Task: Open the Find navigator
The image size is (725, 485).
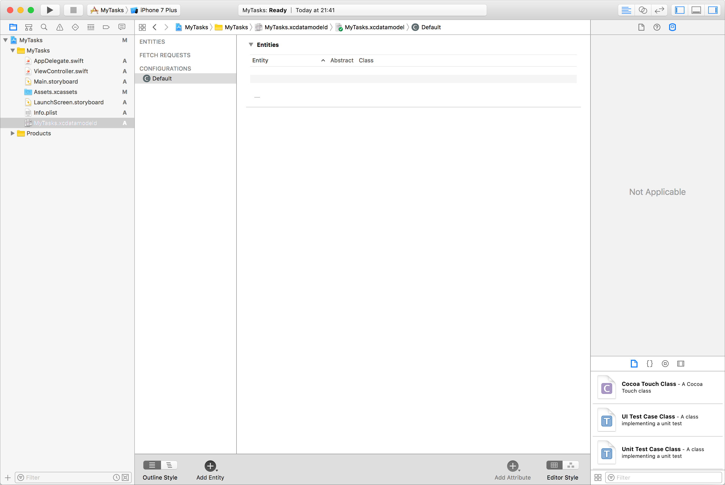Action: pos(44,27)
